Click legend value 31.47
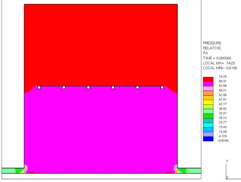Viewport: 241px width, 182px height. coord(223,113)
